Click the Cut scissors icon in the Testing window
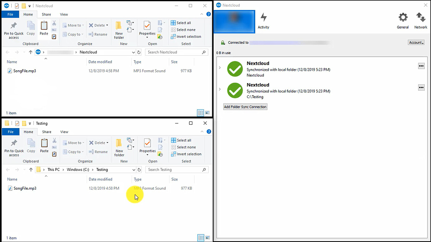Viewport: 431px width, 242px height. coord(55,141)
